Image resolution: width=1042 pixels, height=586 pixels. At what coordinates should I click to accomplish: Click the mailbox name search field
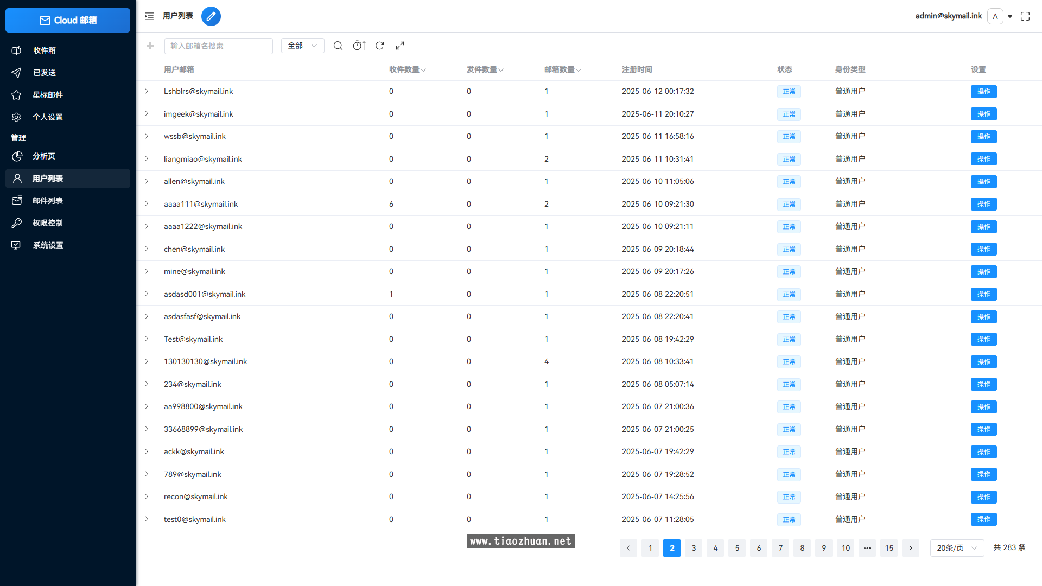tap(218, 46)
